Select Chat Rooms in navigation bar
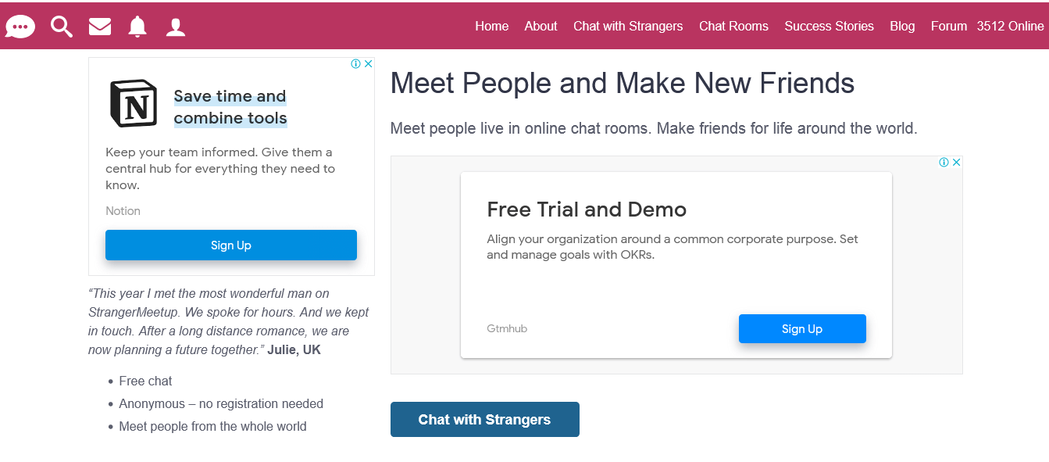This screenshot has width=1049, height=462. pyautogui.click(x=733, y=26)
